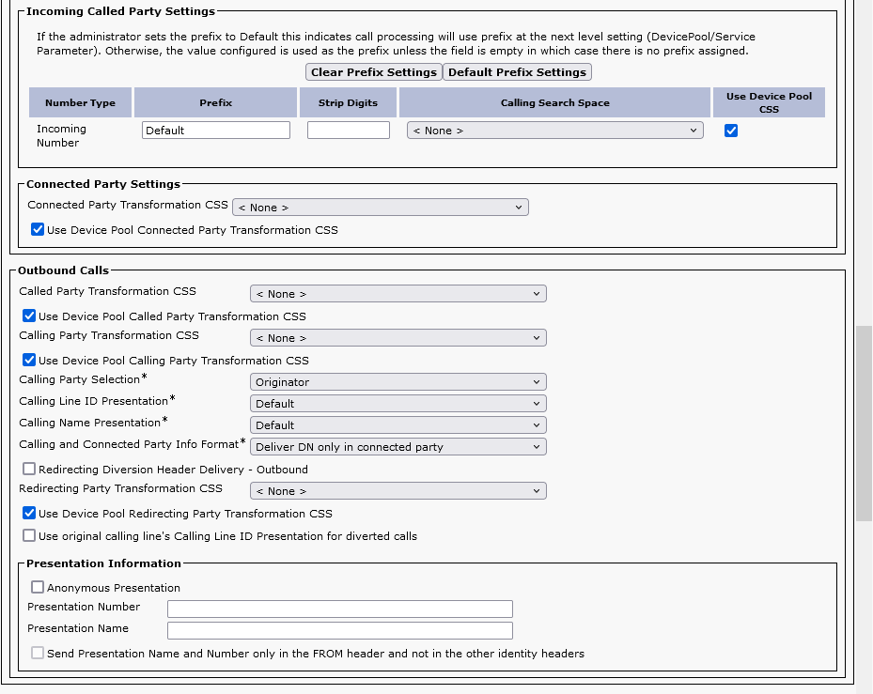Enable Redirecting Diversion Header Delivery - Outbound
Screen dimensions: 873x694
point(29,469)
